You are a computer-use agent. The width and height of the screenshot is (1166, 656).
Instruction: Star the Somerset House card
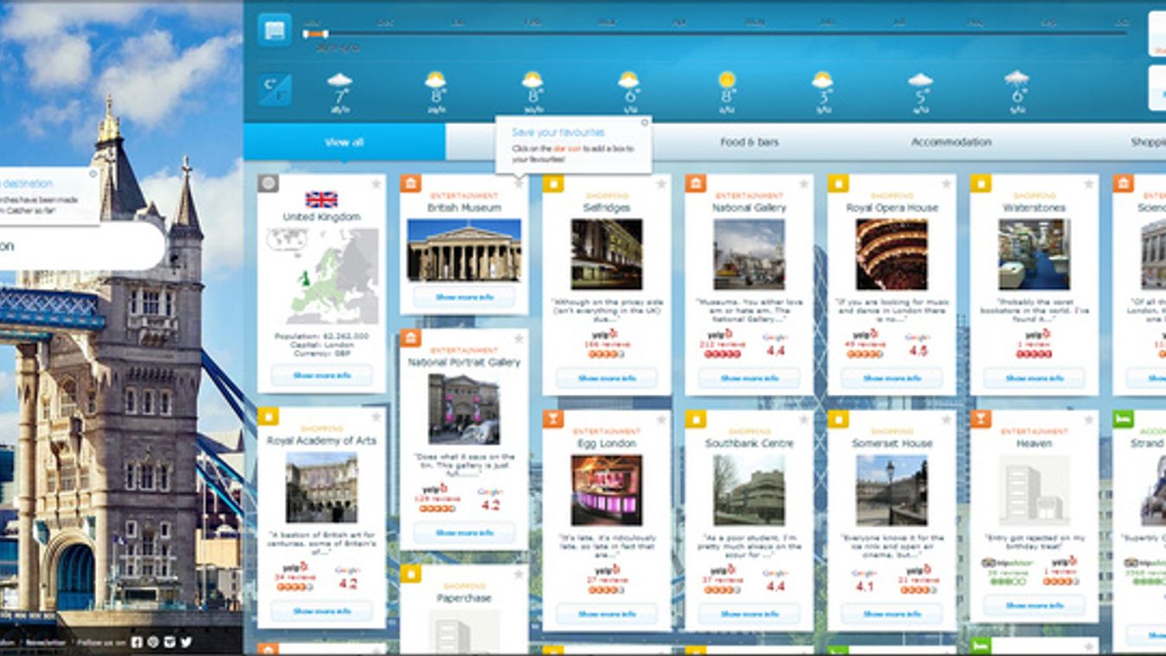(x=946, y=420)
